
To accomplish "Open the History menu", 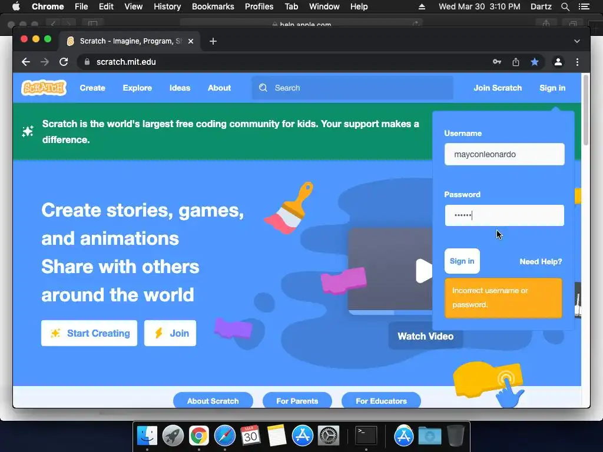I will click(167, 6).
